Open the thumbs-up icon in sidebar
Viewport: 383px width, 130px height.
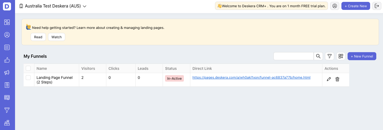tap(7, 60)
